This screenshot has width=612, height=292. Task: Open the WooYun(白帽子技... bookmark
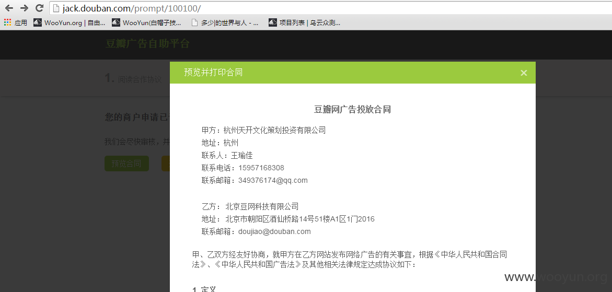pos(147,23)
